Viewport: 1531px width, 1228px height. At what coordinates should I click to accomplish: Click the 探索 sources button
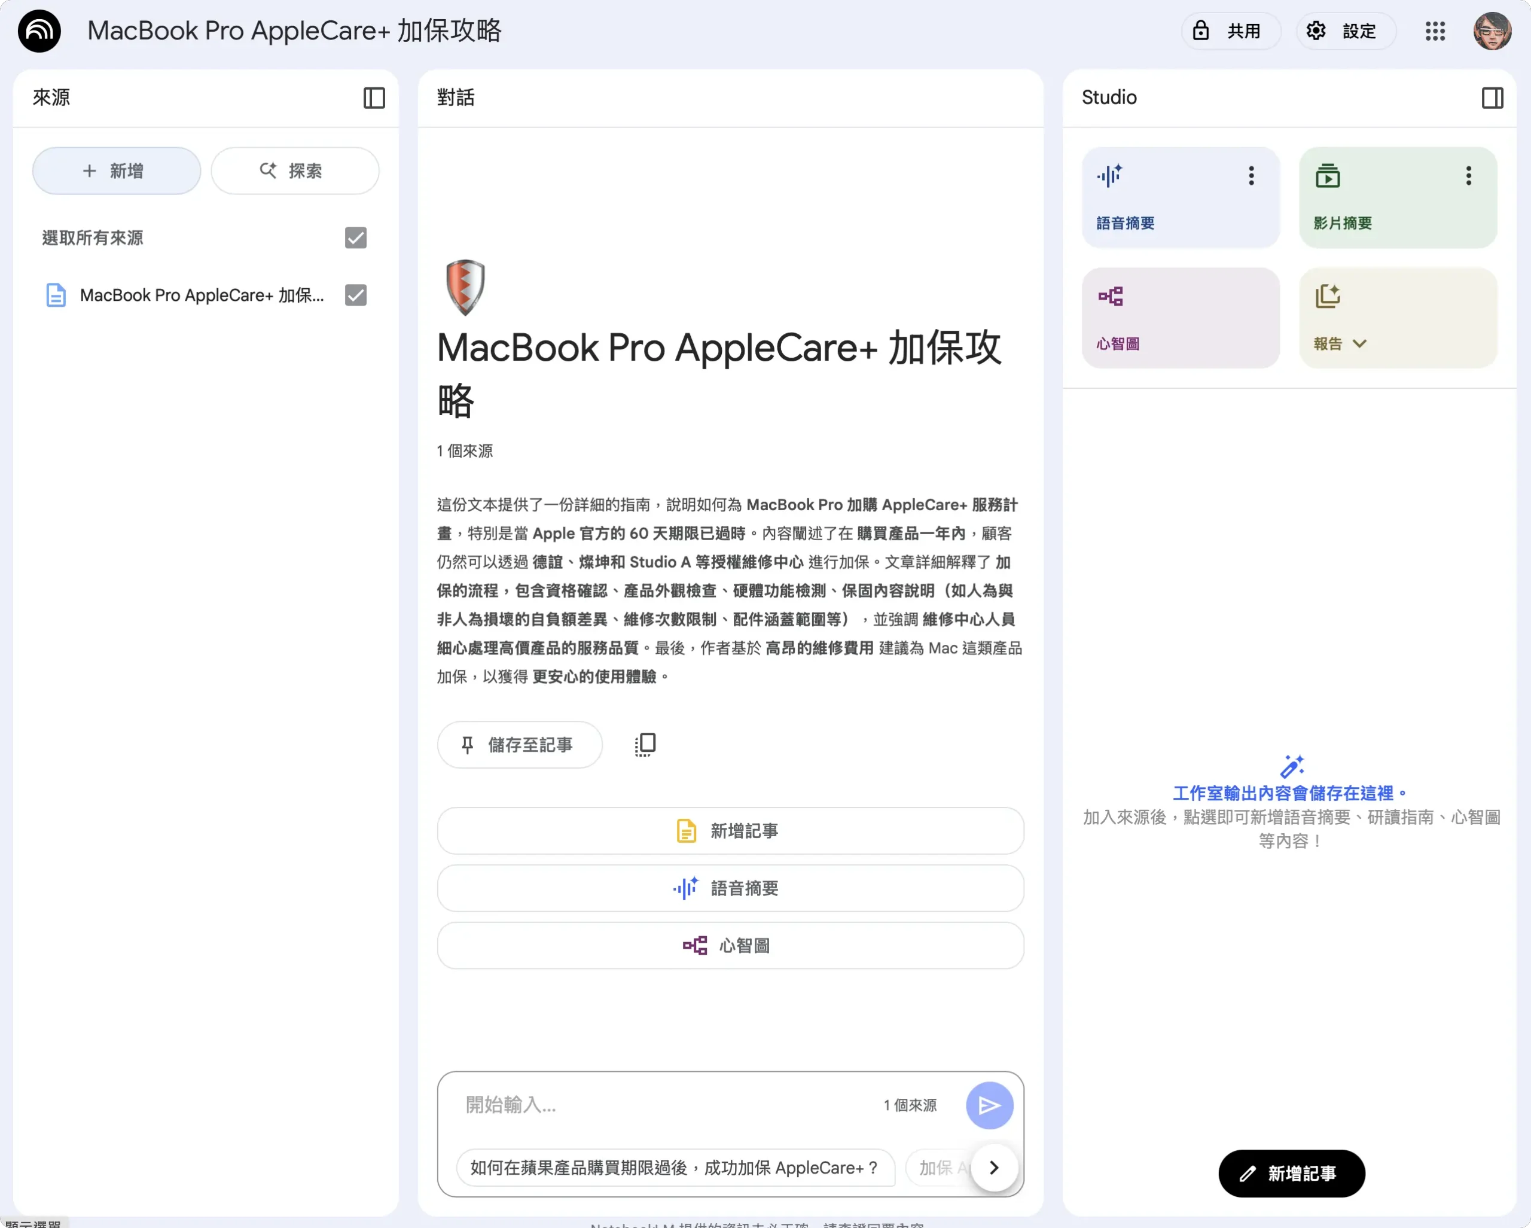coord(295,170)
